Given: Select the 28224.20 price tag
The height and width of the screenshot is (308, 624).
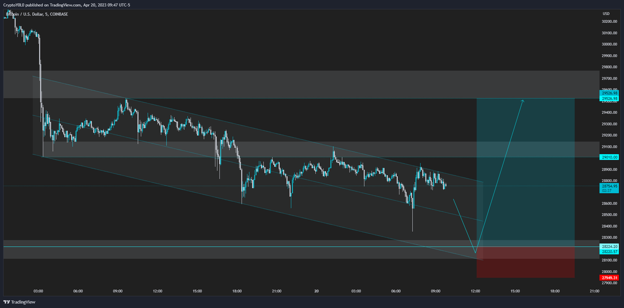Looking at the screenshot, I should tap(609, 246).
